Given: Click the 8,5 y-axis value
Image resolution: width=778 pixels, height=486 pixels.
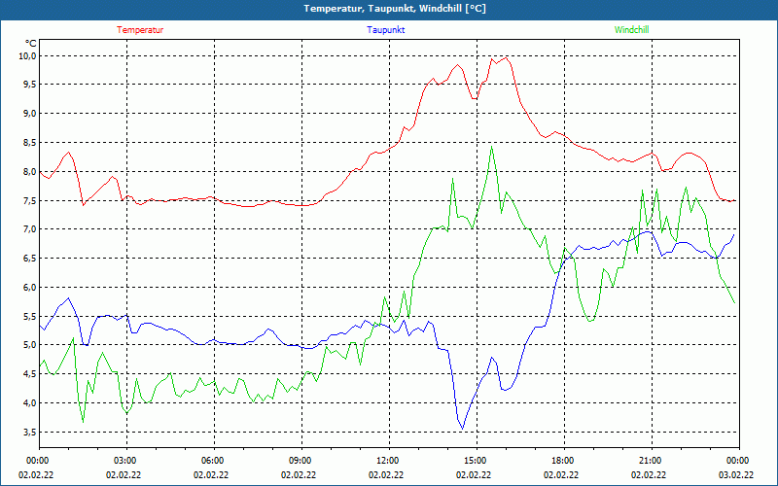Looking at the screenshot, I should click(x=30, y=142).
